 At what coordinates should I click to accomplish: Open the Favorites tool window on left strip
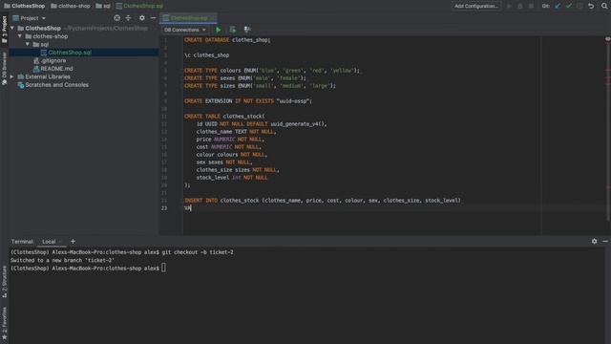tap(4, 324)
